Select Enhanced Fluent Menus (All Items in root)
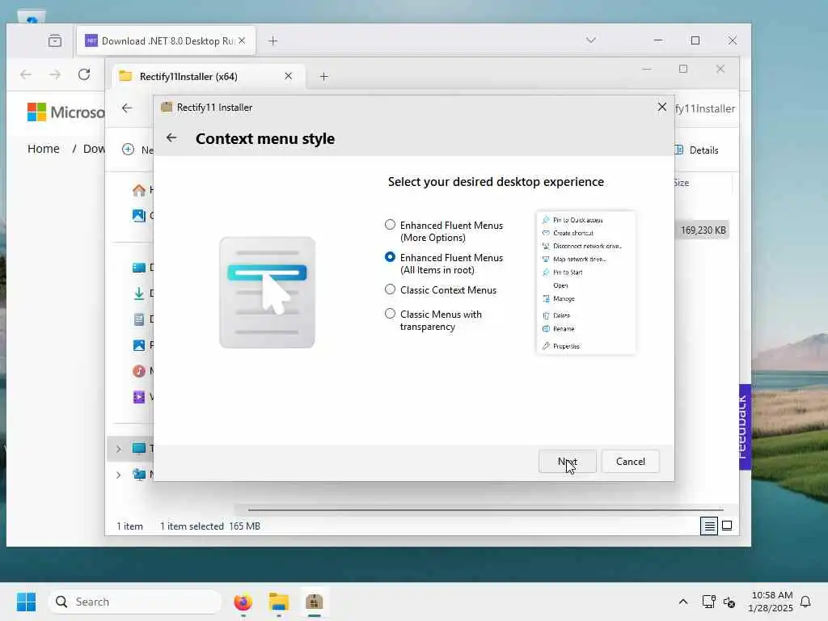The image size is (828, 621). (390, 257)
